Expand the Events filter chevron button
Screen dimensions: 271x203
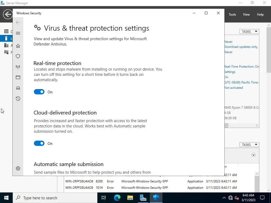[x=253, y=155]
